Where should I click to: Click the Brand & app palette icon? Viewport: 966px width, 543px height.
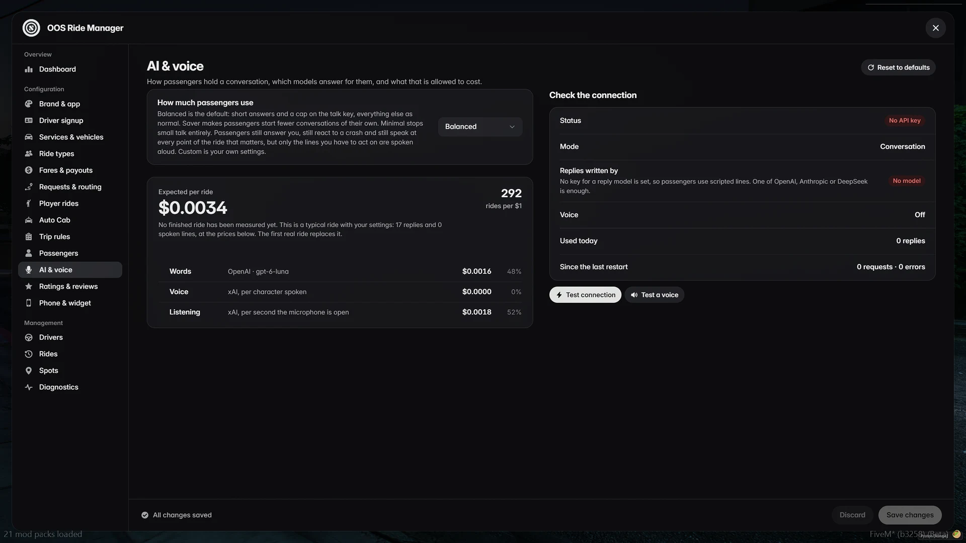click(29, 104)
